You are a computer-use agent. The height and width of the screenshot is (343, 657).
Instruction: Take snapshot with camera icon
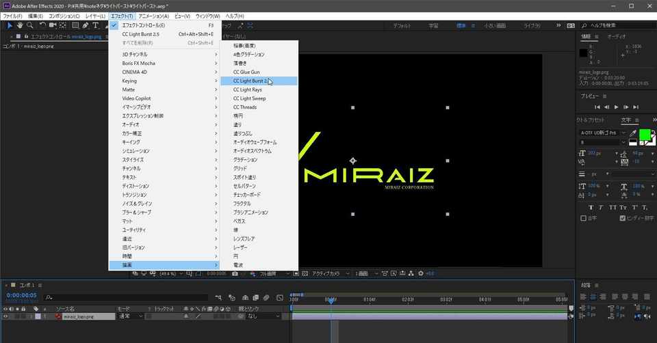point(235,273)
